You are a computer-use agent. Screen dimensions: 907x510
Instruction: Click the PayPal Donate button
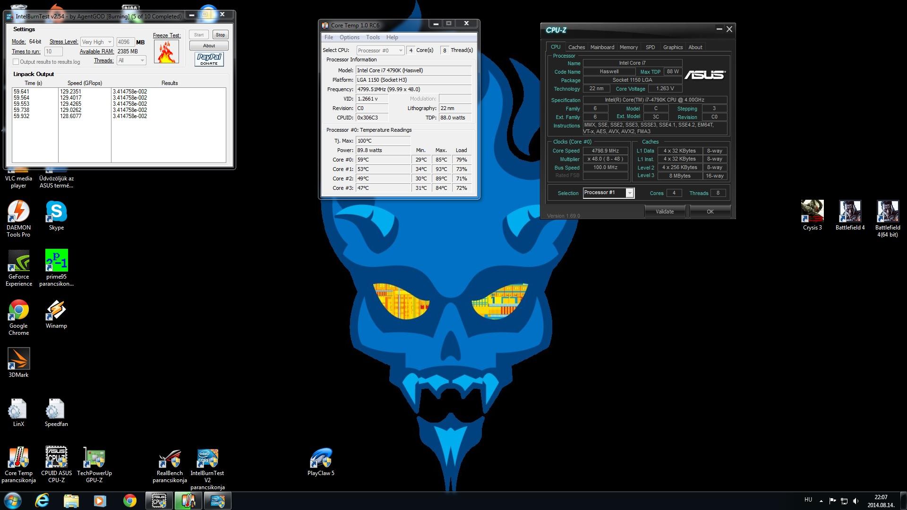click(209, 59)
